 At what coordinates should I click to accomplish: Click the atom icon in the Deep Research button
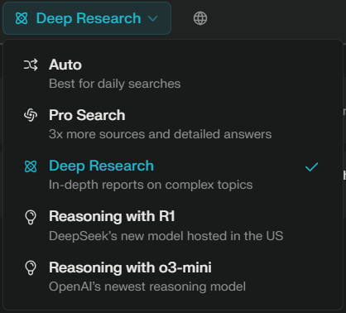[22, 18]
